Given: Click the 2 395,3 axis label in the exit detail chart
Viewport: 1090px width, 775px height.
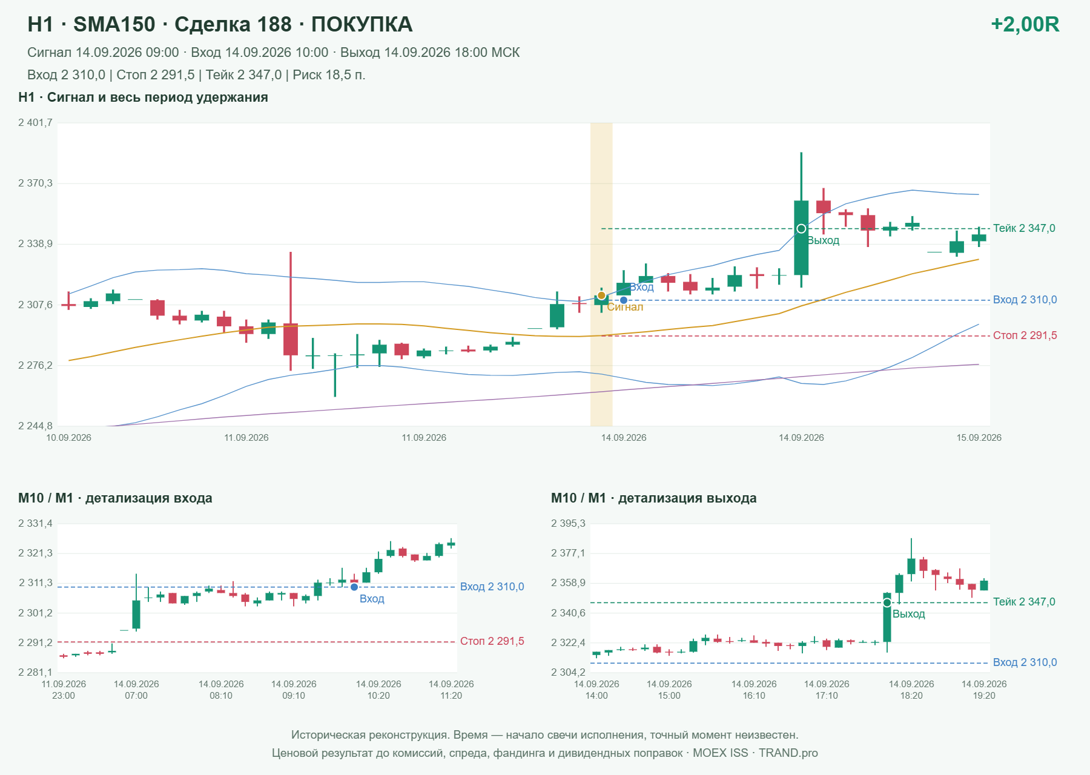Looking at the screenshot, I should tap(568, 524).
